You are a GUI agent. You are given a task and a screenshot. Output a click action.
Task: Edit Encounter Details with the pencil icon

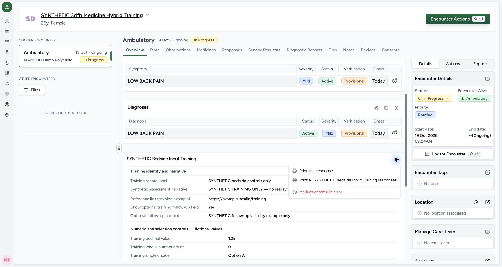pyautogui.click(x=487, y=79)
